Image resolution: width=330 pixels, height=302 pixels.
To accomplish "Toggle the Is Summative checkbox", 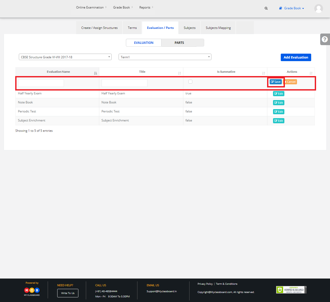I will [190, 82].
